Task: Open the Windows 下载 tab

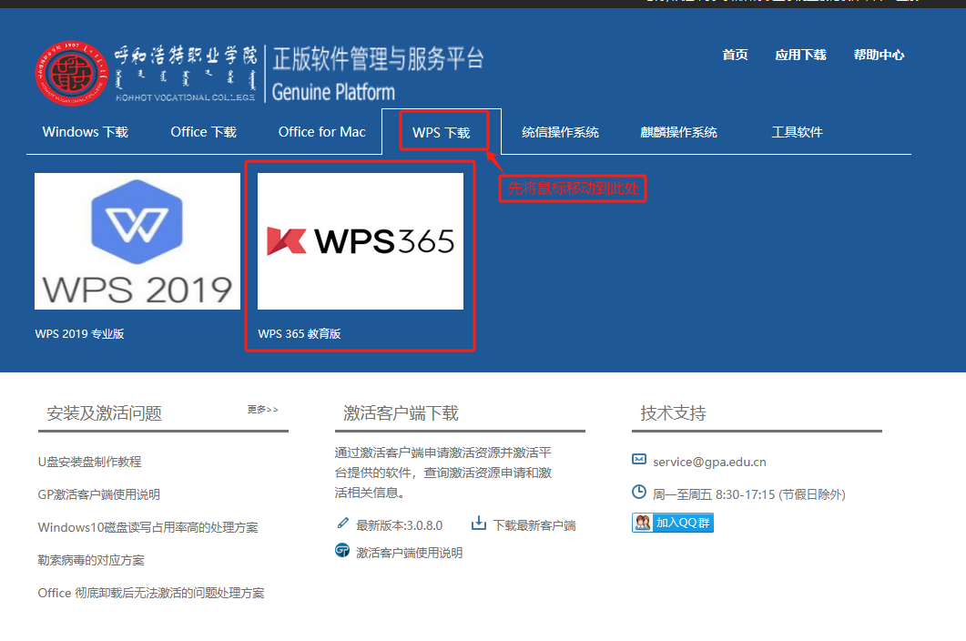Action: click(85, 132)
